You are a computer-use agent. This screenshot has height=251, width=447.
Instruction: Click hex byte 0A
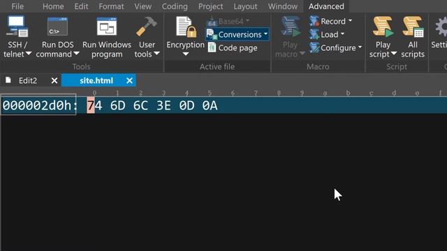click(210, 105)
